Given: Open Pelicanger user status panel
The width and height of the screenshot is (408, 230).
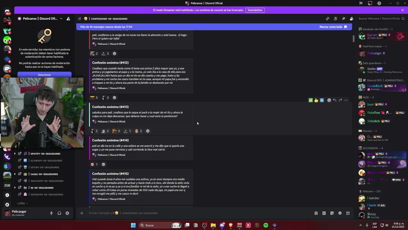Looking at the screenshot, I should tap(19, 213).
